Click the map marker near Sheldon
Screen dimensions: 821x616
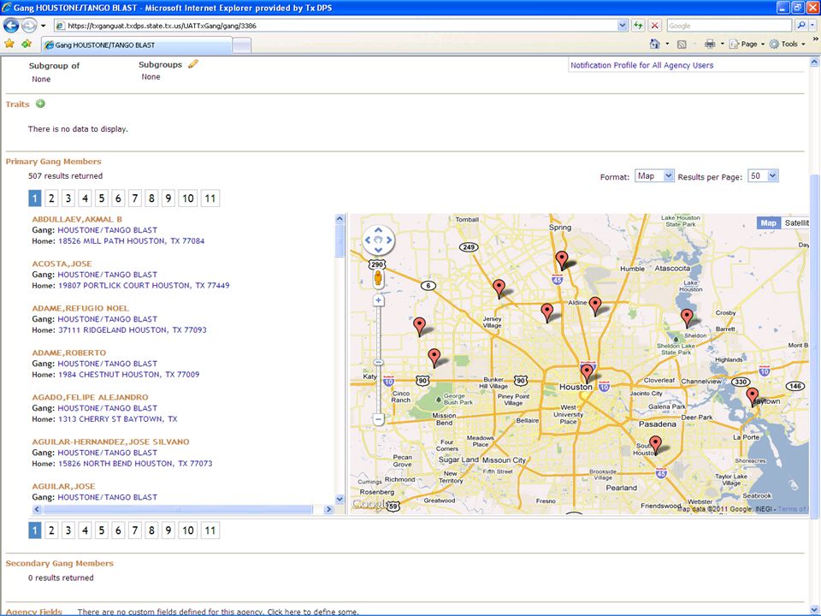(687, 318)
